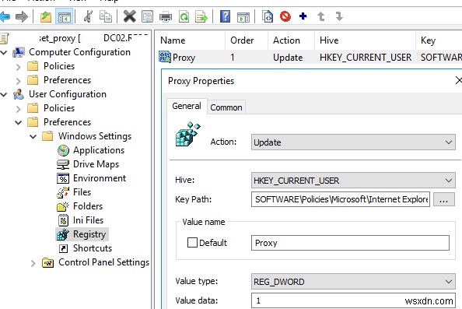Select the Files tree item
This screenshot has width=462, height=309.
pos(82,192)
